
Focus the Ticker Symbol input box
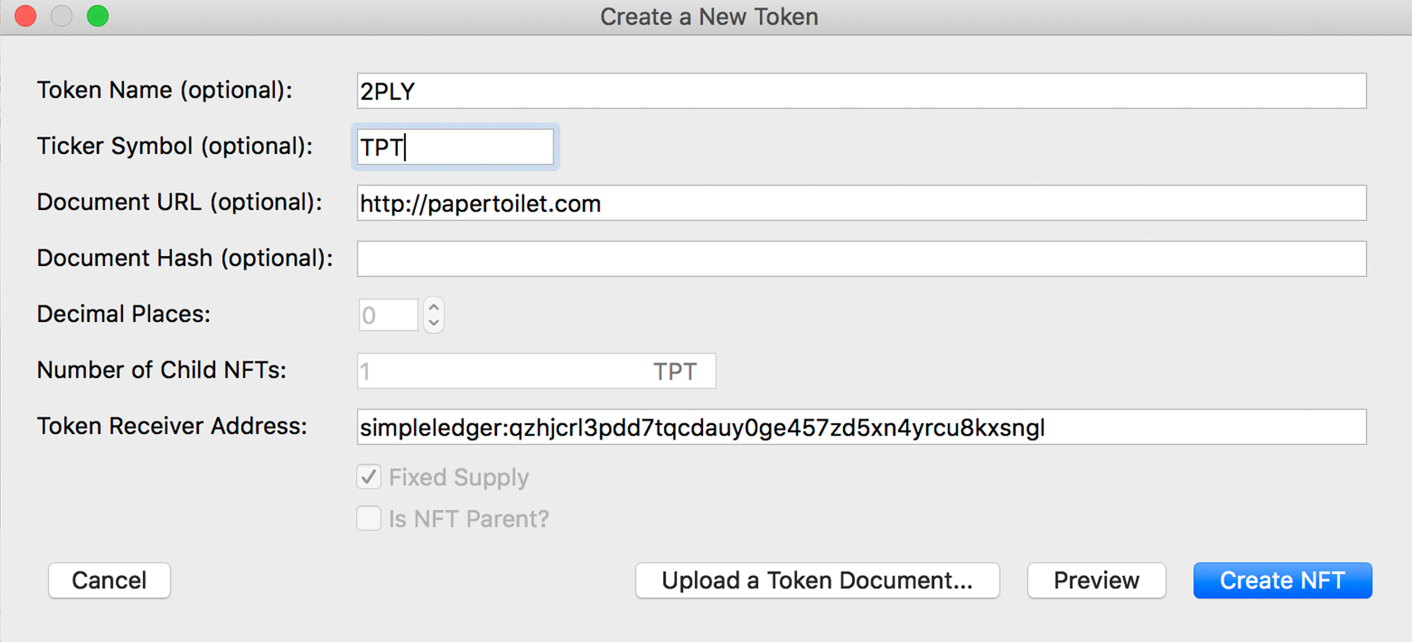click(x=455, y=147)
